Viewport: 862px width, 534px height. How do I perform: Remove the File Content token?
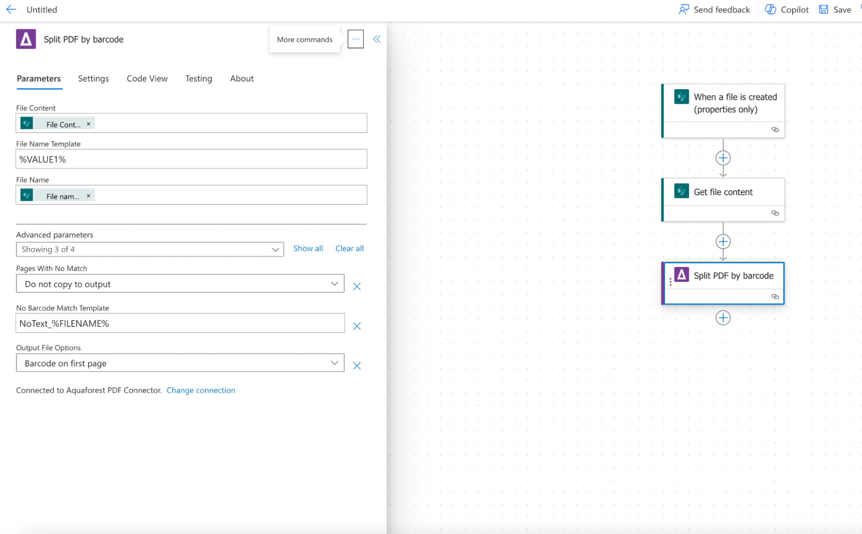pyautogui.click(x=88, y=124)
